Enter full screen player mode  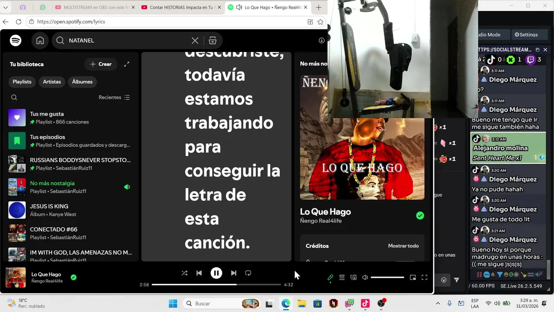[x=424, y=277]
